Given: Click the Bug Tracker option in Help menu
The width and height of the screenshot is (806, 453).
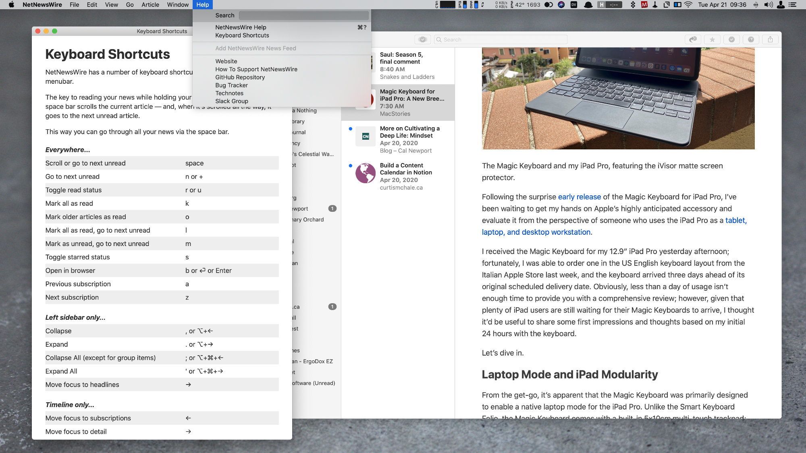Looking at the screenshot, I should 231,85.
